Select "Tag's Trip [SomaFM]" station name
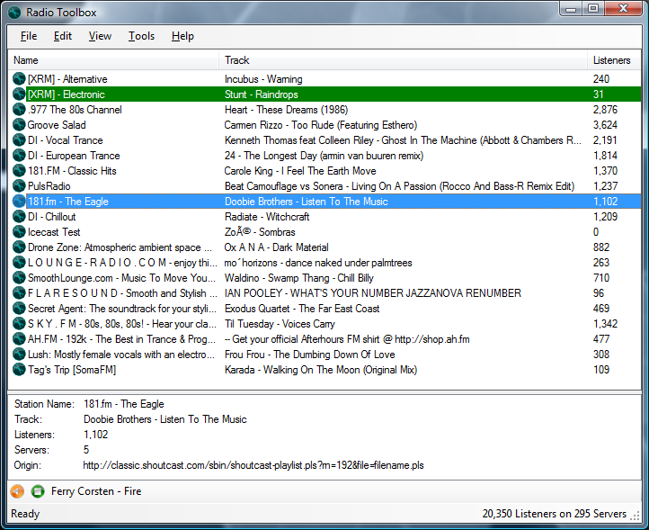 pyautogui.click(x=72, y=370)
